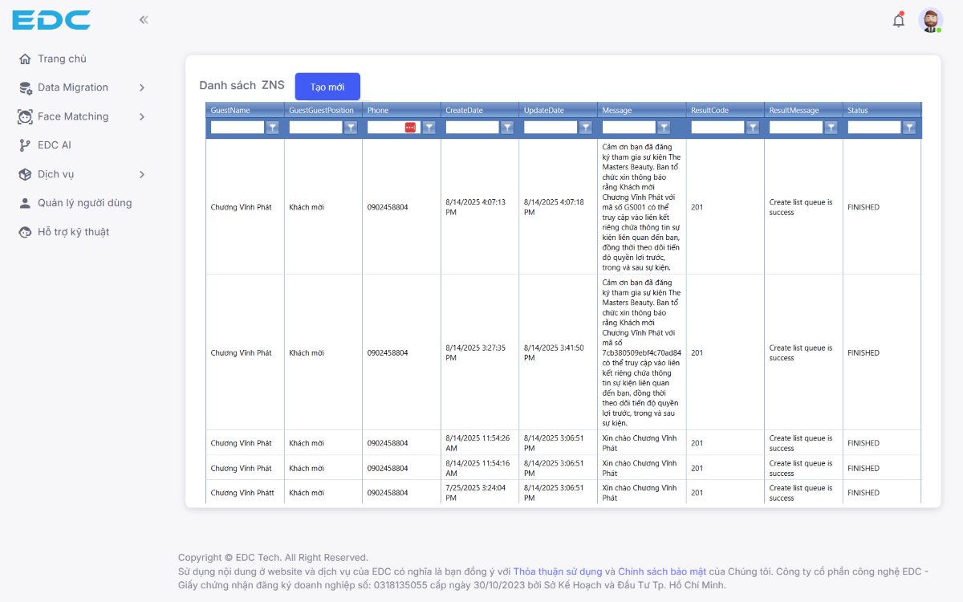
Task: Open the CreateDate column filter icon
Action: tap(507, 127)
